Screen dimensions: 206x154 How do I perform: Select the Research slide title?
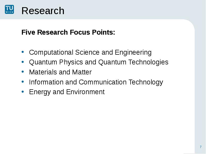43,11
